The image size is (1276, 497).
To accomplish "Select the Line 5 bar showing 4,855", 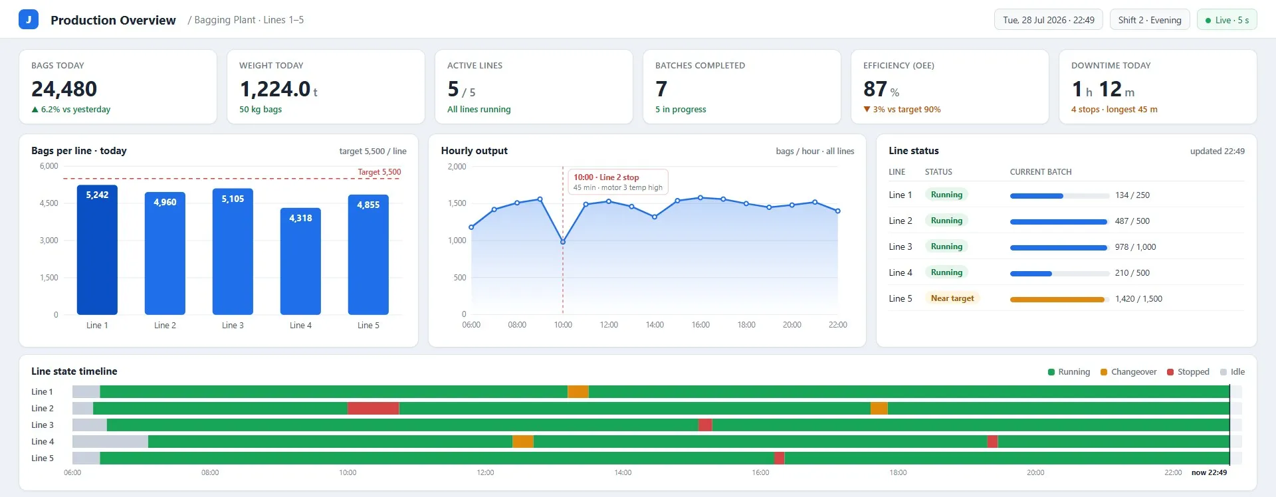I will [368, 254].
